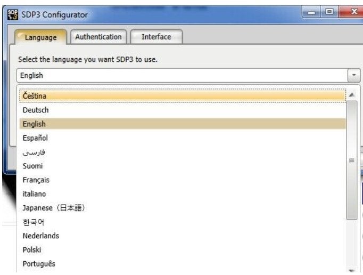Select Japanese (日本語) language entry

click(183, 208)
